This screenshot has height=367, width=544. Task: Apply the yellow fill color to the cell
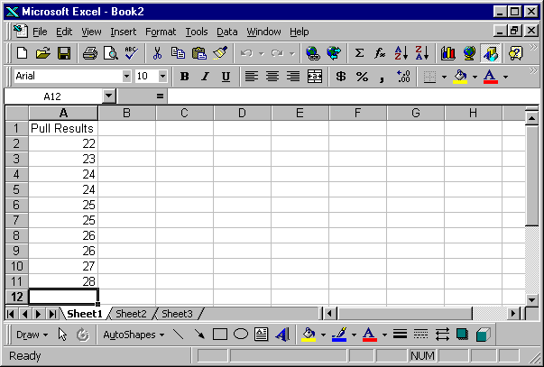459,77
